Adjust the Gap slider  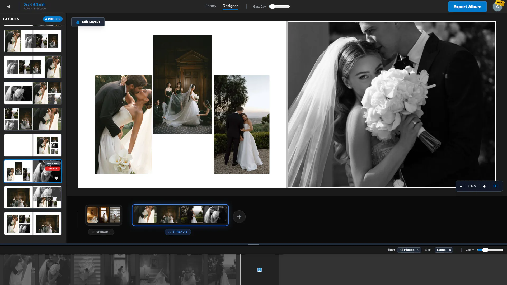click(279, 7)
